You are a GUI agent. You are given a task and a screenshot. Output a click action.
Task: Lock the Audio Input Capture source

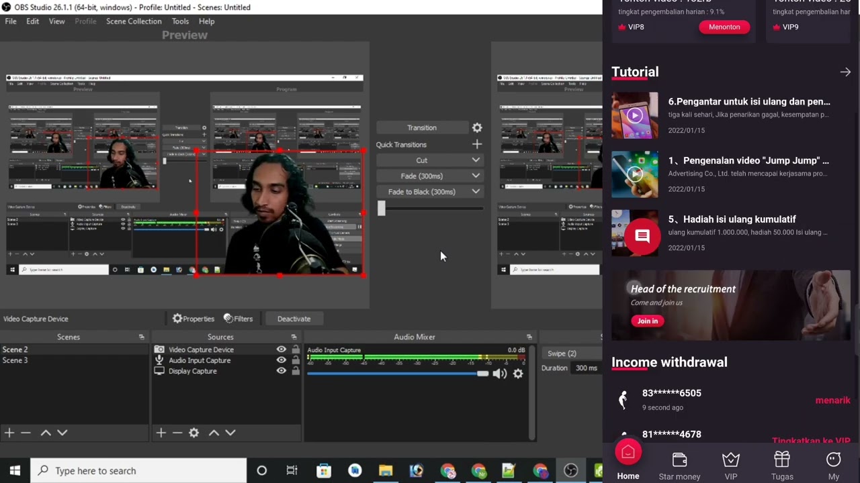click(296, 360)
